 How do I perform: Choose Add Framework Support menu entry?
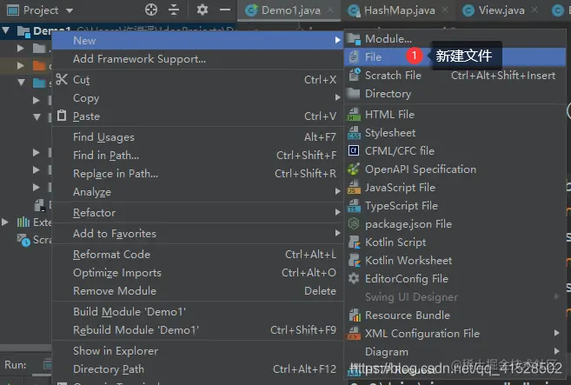click(x=198, y=58)
